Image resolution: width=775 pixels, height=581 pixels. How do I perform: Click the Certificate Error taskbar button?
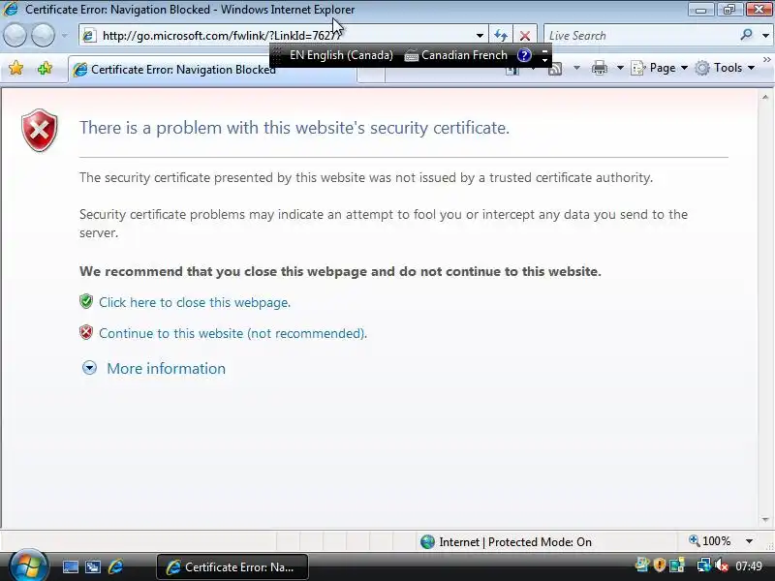(x=232, y=566)
